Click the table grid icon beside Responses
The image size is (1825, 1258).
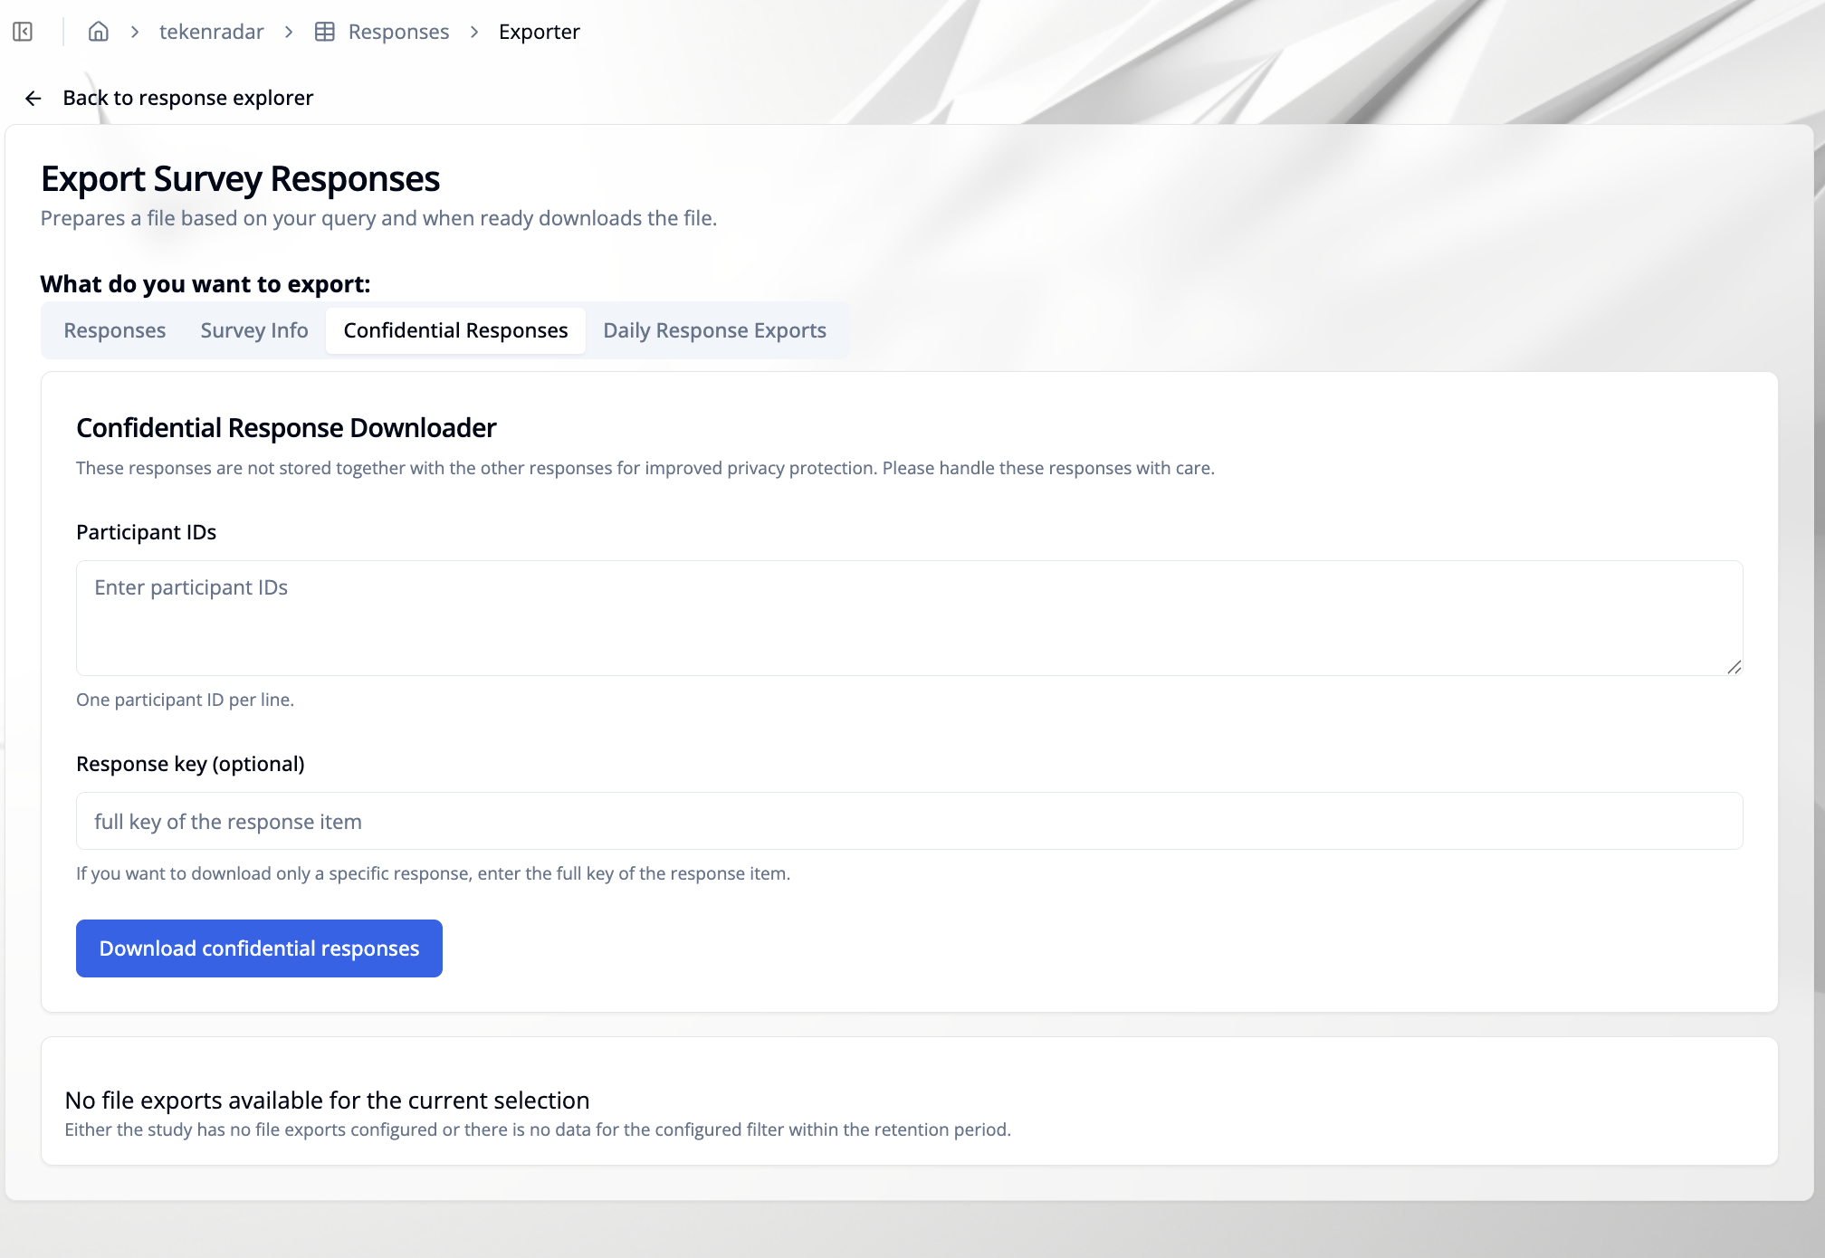322,31
